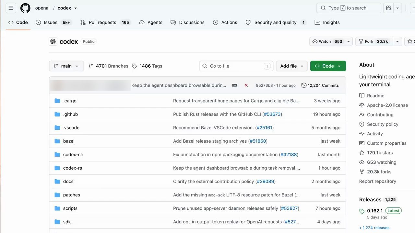View the 12,204 Commits history

click(320, 85)
